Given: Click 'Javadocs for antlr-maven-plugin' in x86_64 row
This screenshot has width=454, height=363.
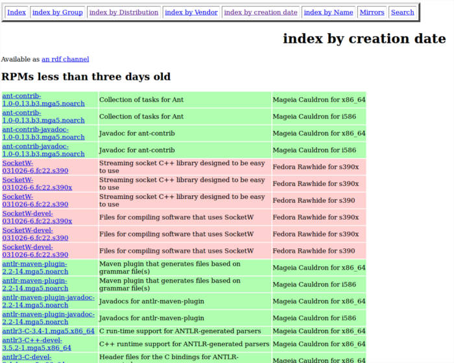Looking at the screenshot, I should point(152,301).
